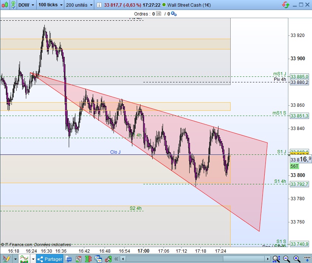
Task: Click the S1 J support label
Action: pyautogui.click(x=282, y=152)
